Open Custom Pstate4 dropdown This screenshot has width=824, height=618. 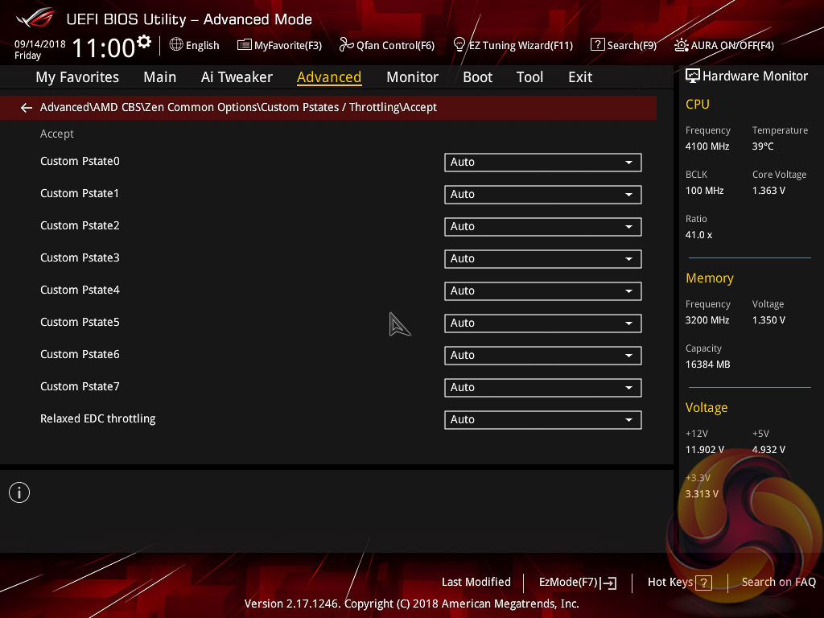[543, 291]
